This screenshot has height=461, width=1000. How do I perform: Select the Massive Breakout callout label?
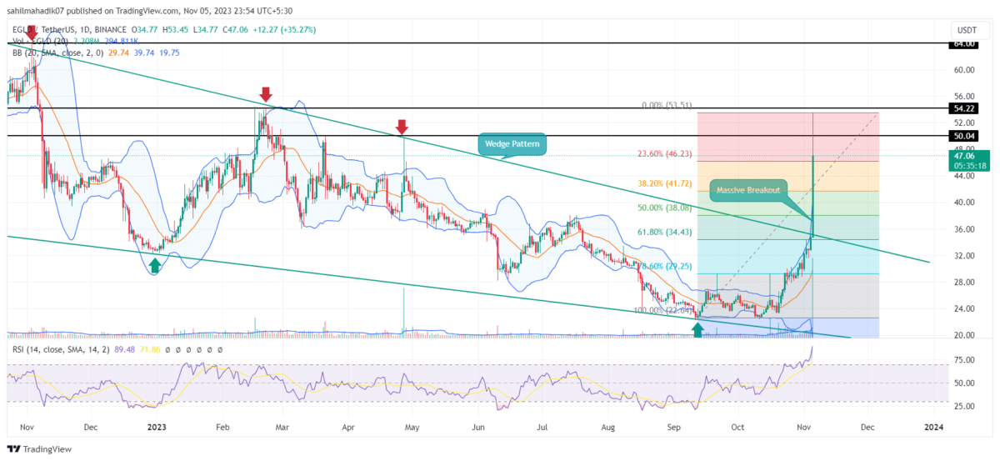748,191
